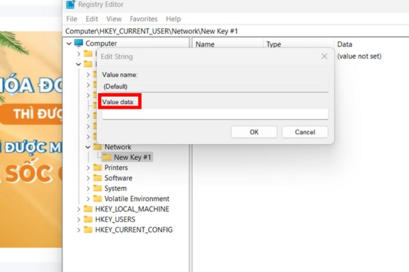Viewport: 409px width, 272px height.
Task: Click the Value data input field
Action: (x=215, y=114)
